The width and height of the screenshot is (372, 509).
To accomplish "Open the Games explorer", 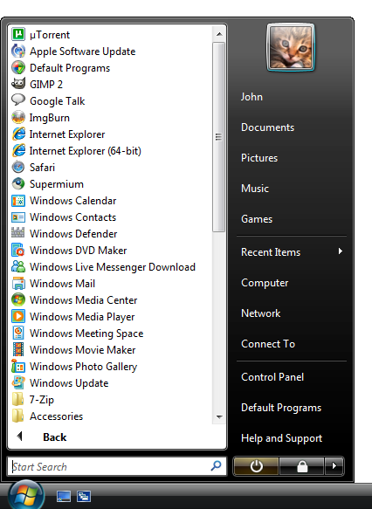I will point(257,219).
